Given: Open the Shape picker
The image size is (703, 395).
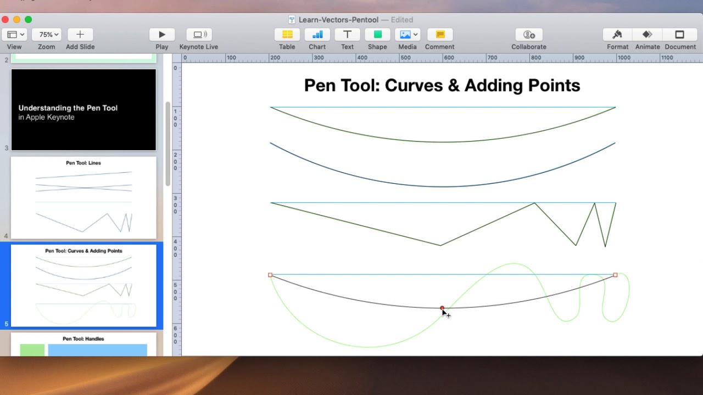Looking at the screenshot, I should tap(377, 35).
